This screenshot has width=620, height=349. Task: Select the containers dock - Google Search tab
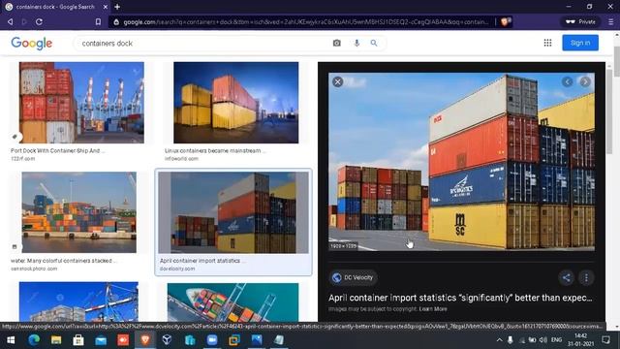point(55,7)
